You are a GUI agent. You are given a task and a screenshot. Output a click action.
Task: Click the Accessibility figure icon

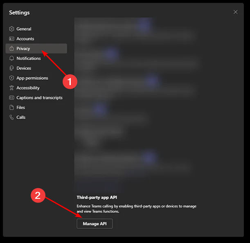[x=11, y=88]
